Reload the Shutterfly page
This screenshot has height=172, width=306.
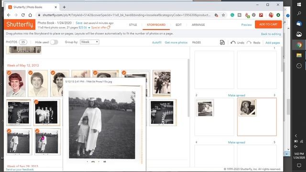tap(23, 15)
